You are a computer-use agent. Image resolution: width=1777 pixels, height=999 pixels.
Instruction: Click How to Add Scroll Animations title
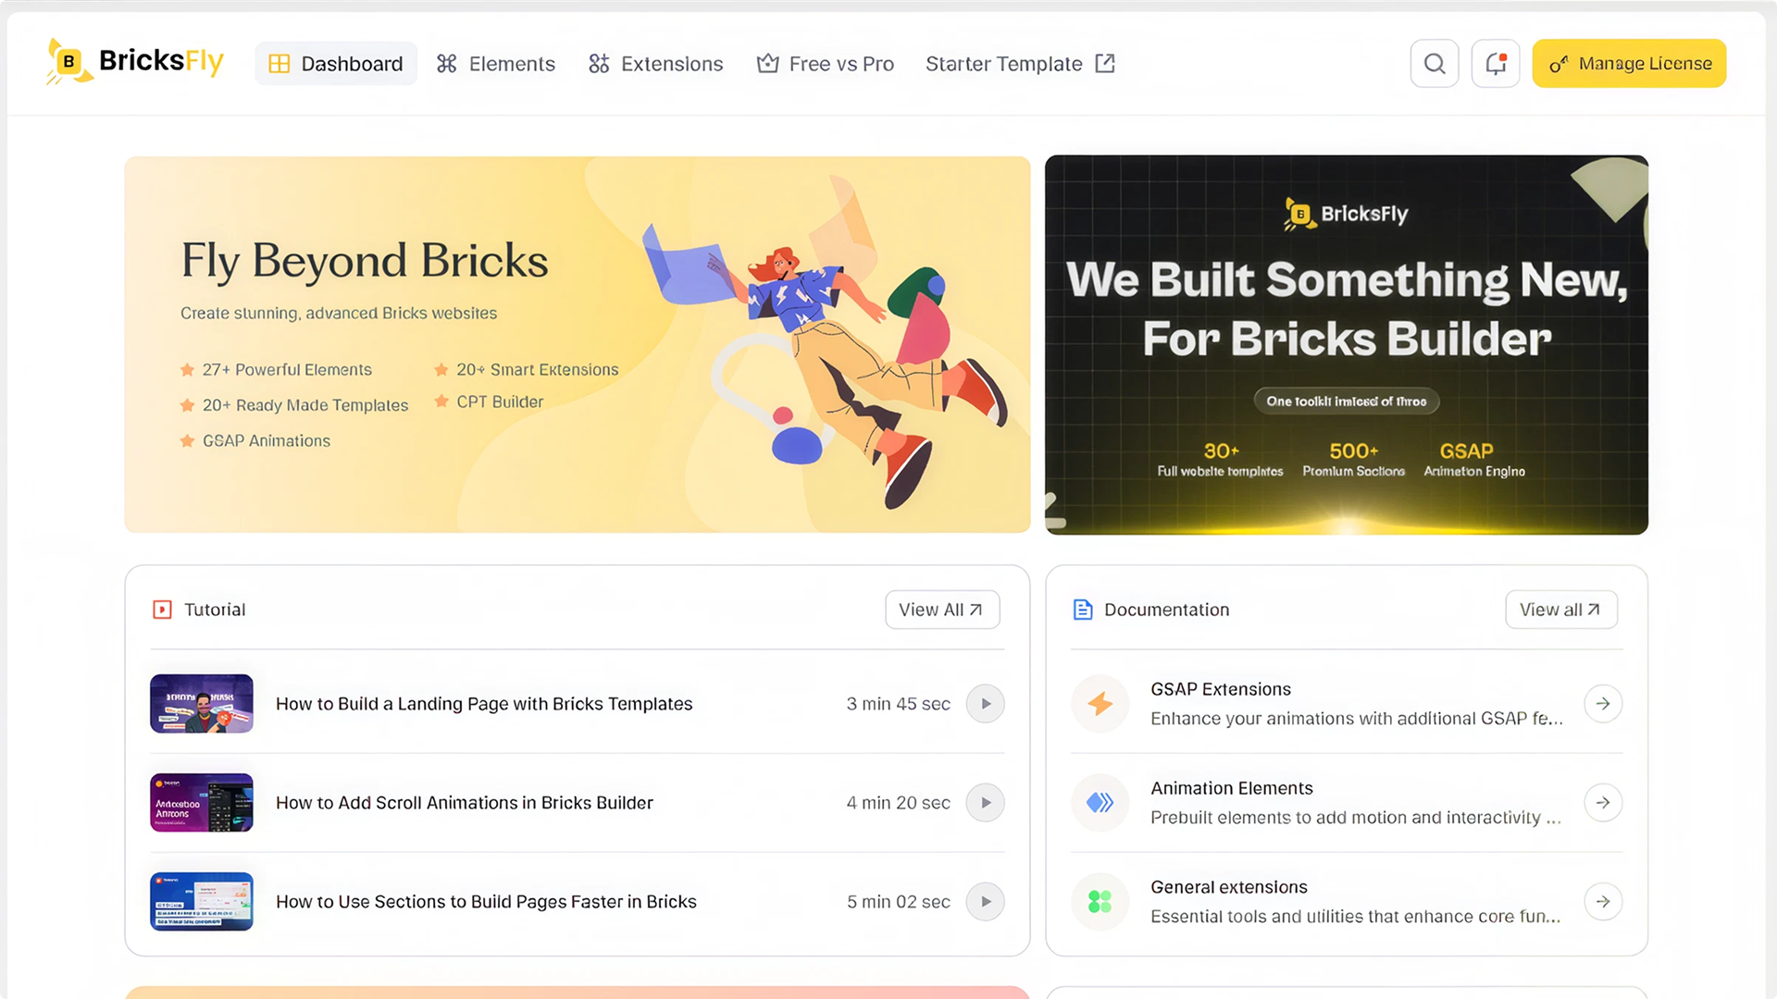tap(465, 803)
